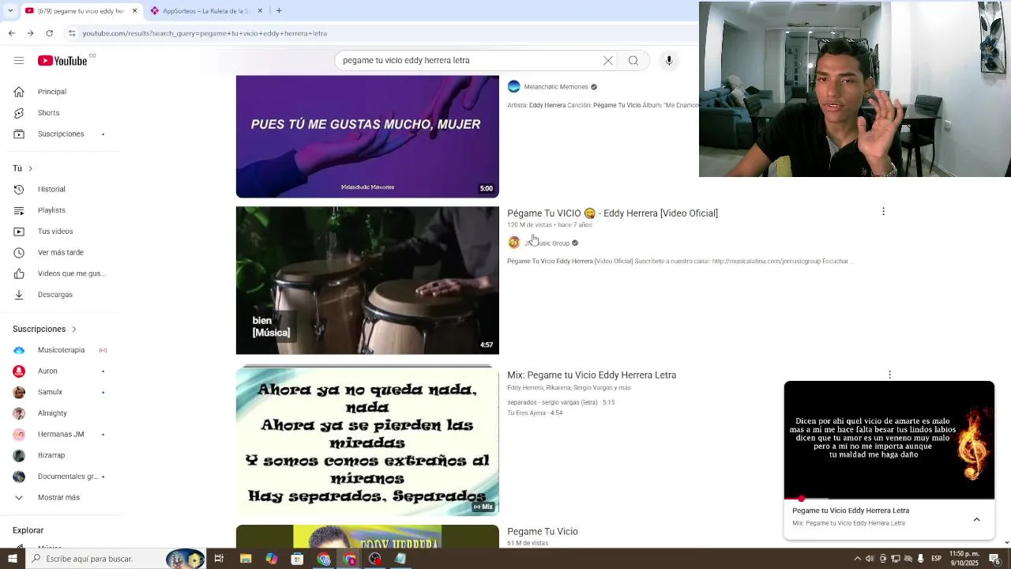
Task: View site information icon in address bar
Action: 71,33
